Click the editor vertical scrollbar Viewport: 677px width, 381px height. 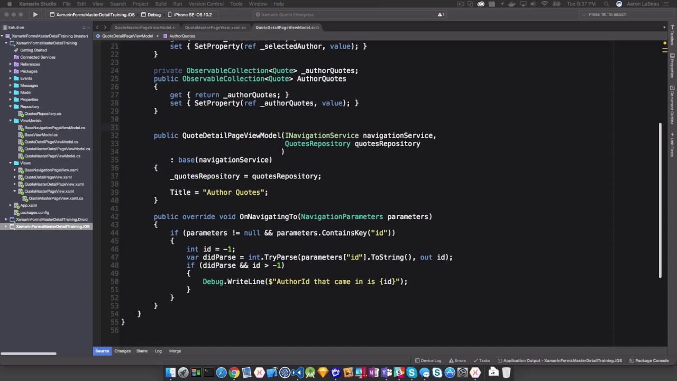(660, 200)
